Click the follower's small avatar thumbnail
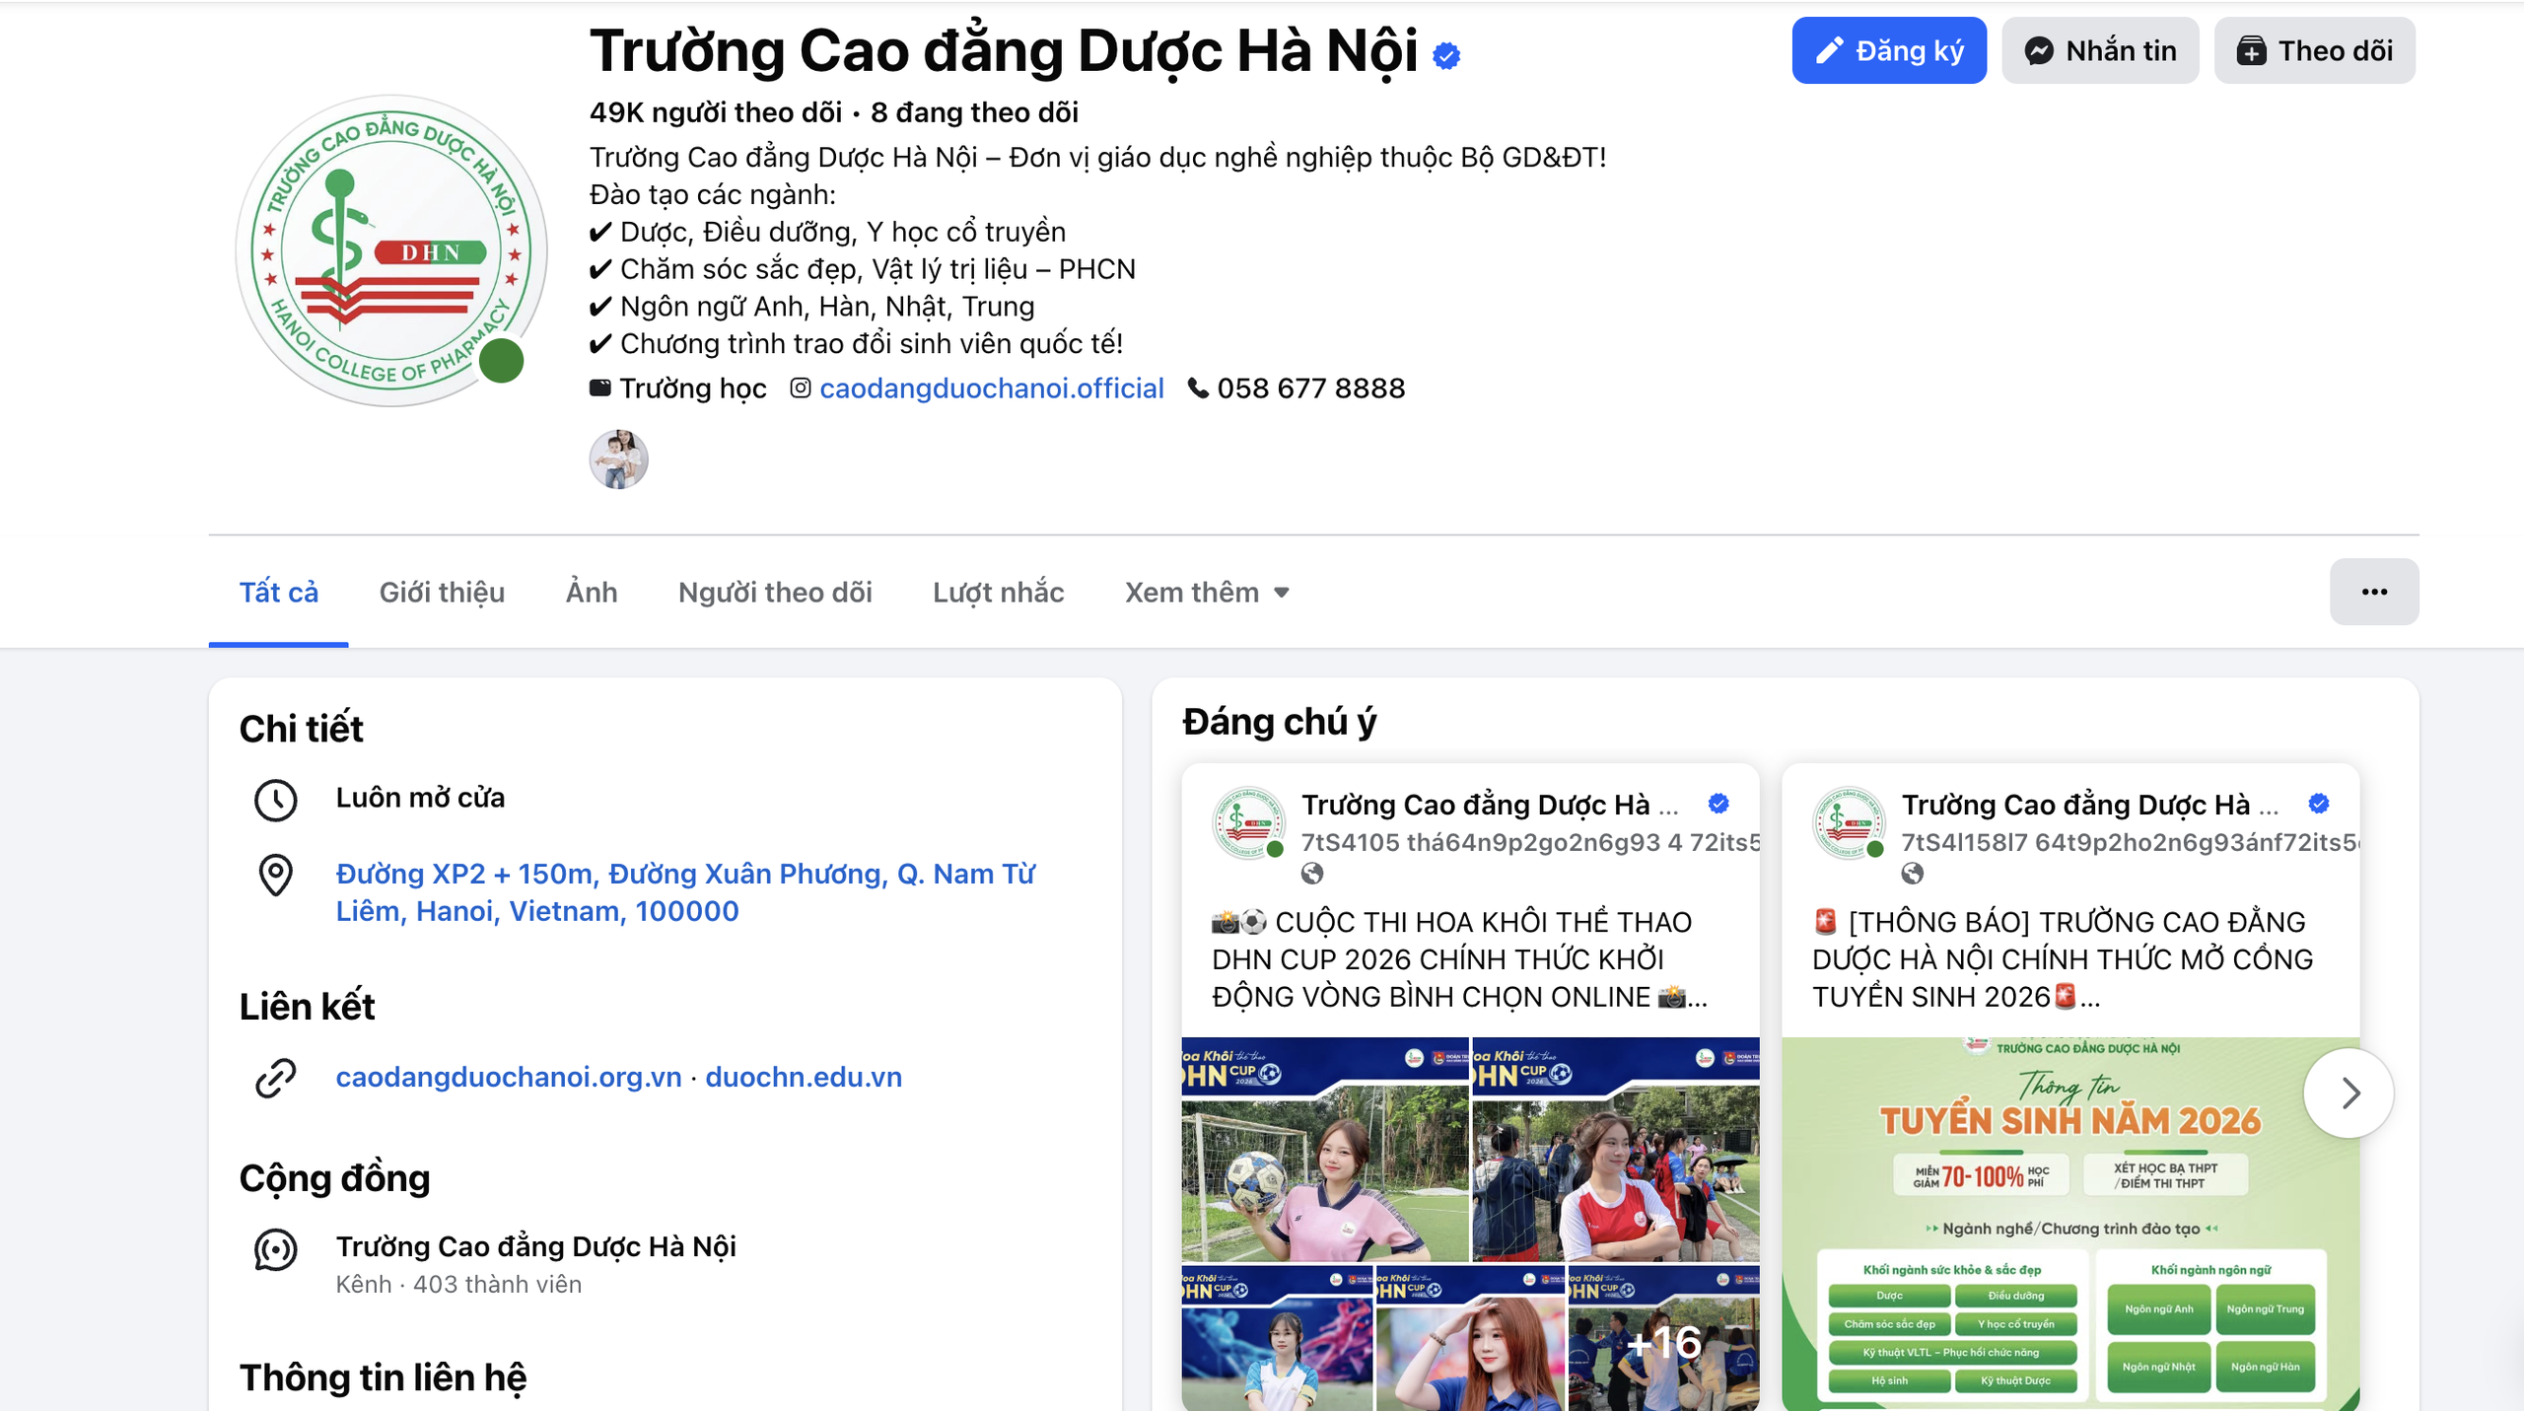Screen dimensions: 2524x1411 click(x=618, y=459)
